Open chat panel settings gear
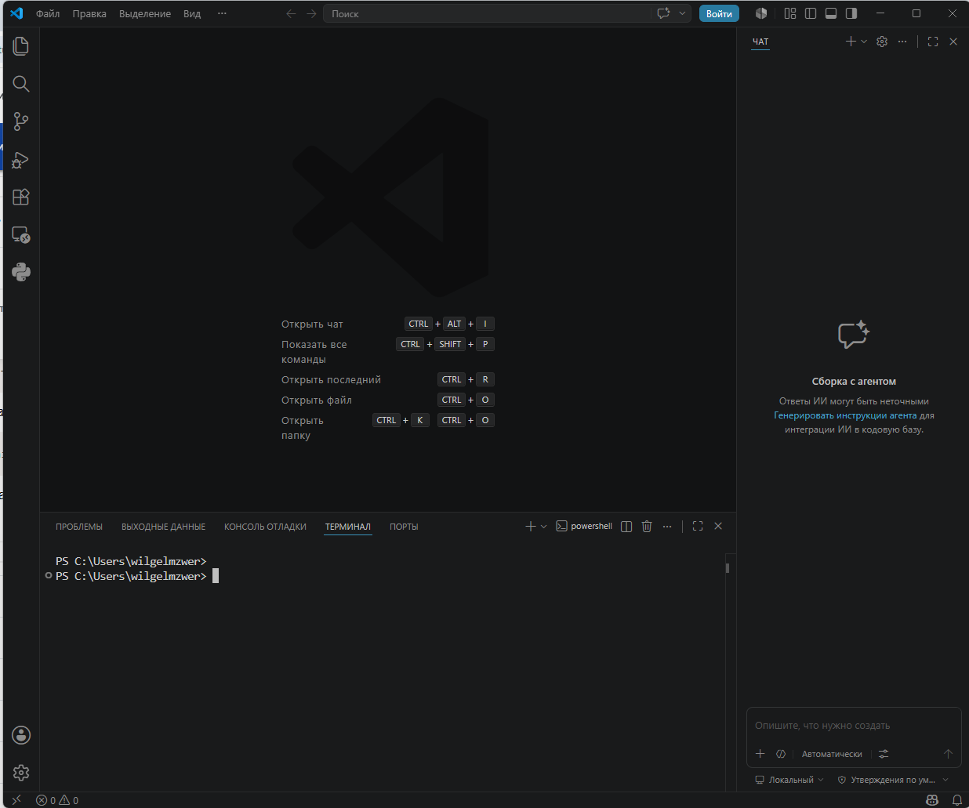The height and width of the screenshot is (808, 969). coord(882,42)
